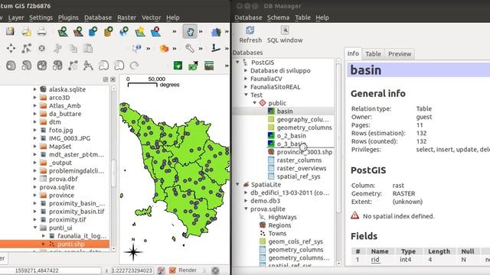
Task: Click the Print Composer printer icon
Action: [41, 31]
